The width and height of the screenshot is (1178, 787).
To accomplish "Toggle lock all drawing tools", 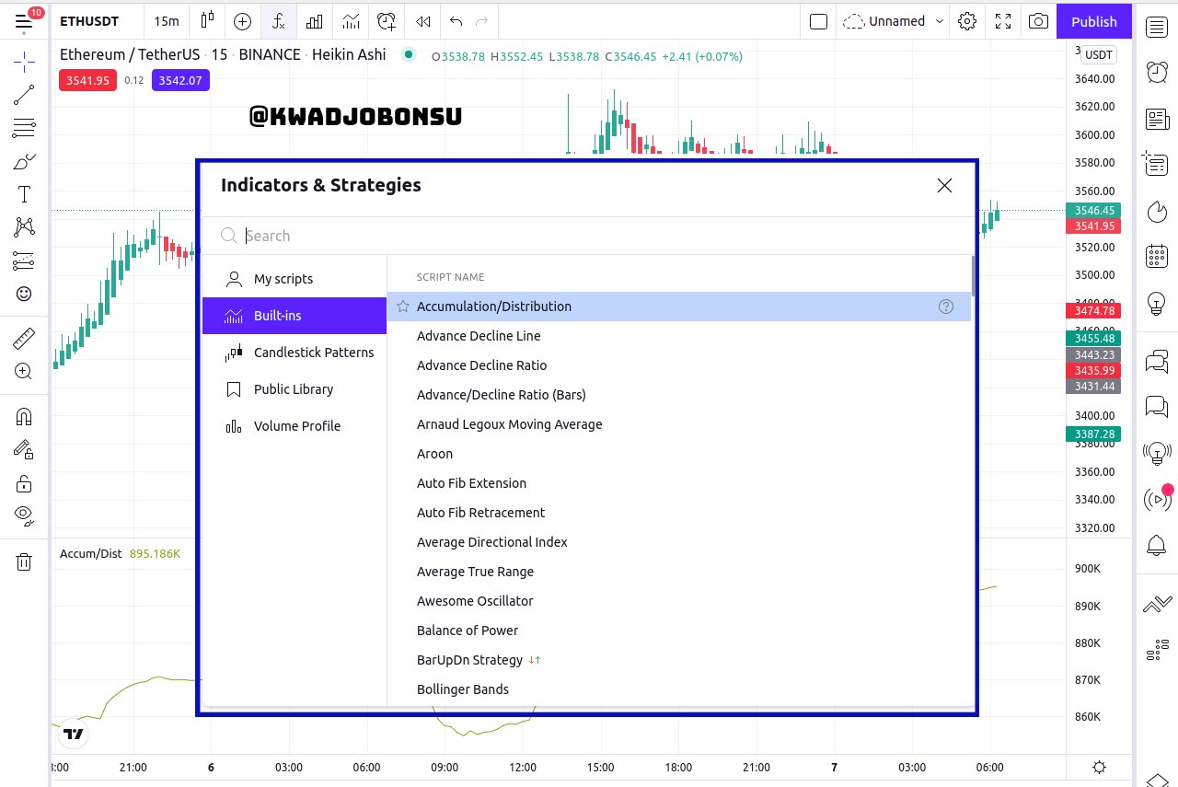I will pos(24,482).
